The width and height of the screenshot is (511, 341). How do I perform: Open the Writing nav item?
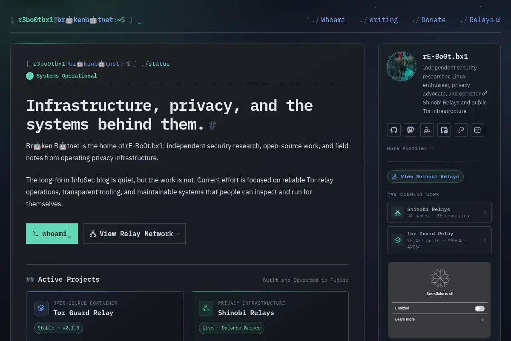click(379, 20)
